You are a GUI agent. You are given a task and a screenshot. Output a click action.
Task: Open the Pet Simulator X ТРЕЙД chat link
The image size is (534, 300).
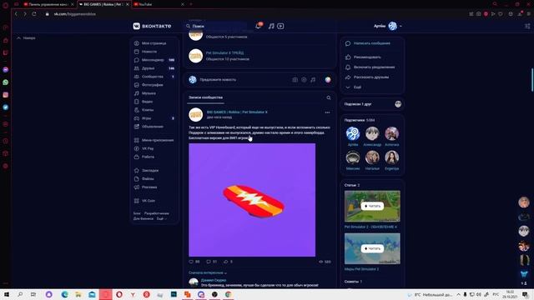[224, 53]
